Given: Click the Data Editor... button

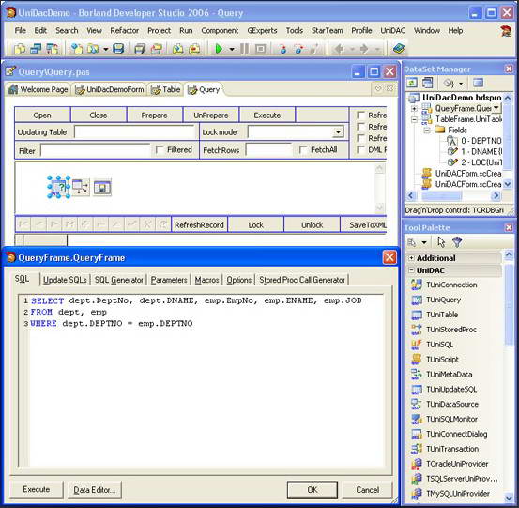Looking at the screenshot, I should [95, 490].
